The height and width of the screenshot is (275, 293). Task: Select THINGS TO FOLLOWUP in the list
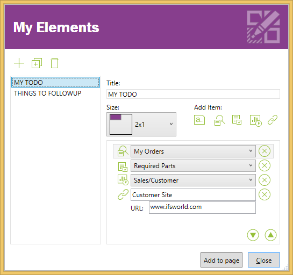pyautogui.click(x=48, y=93)
